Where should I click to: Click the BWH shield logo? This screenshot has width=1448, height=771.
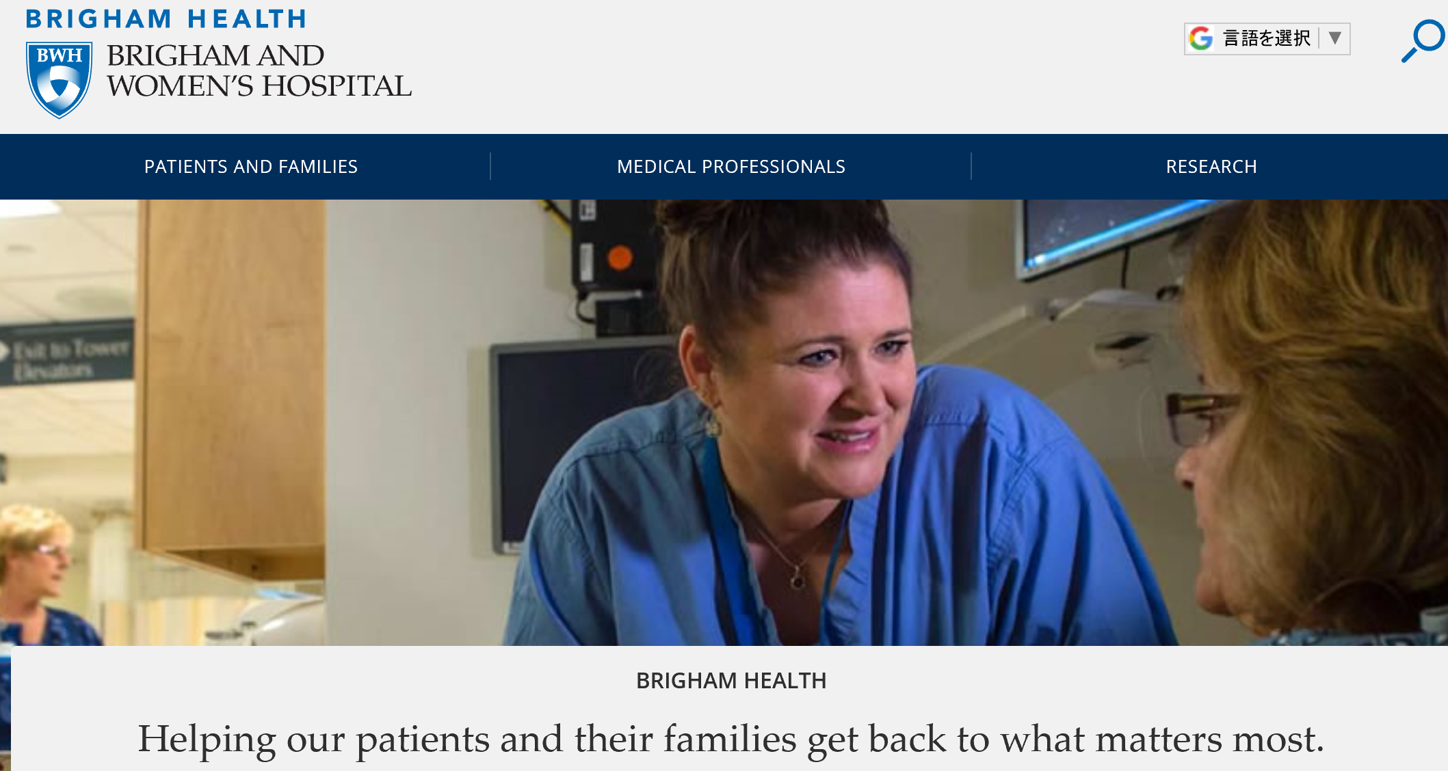59,80
